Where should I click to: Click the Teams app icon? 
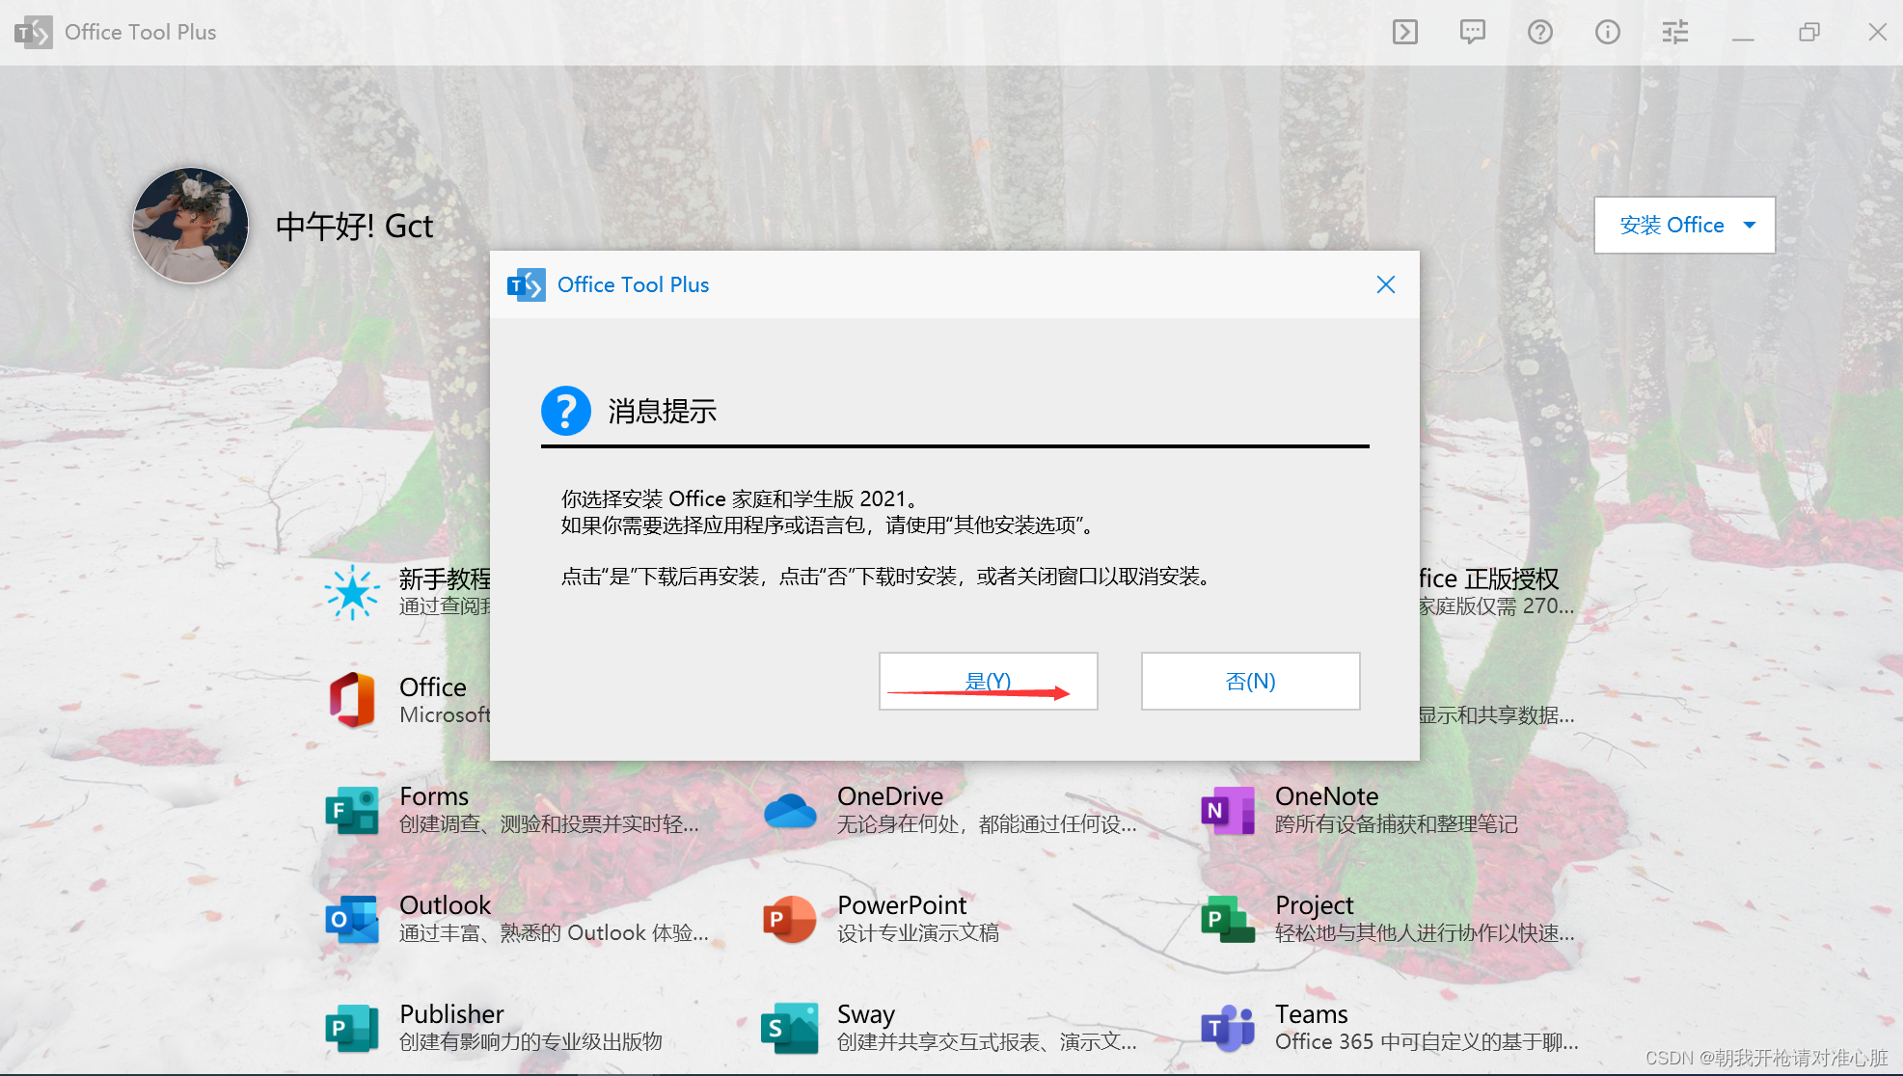pos(1228,1028)
